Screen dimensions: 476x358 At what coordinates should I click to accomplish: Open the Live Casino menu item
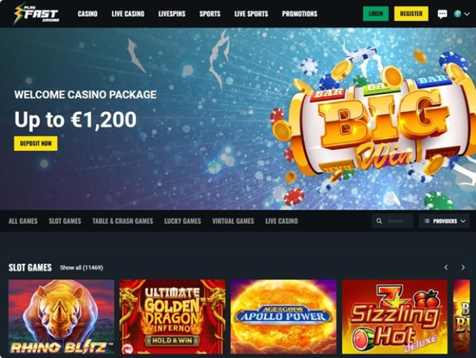(x=128, y=14)
